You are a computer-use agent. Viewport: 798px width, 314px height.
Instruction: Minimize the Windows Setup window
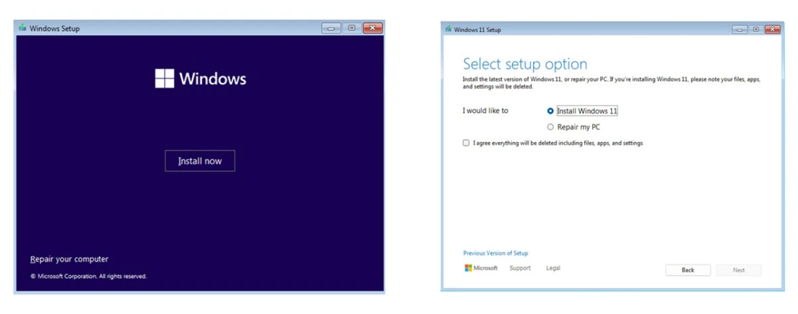pos(332,29)
